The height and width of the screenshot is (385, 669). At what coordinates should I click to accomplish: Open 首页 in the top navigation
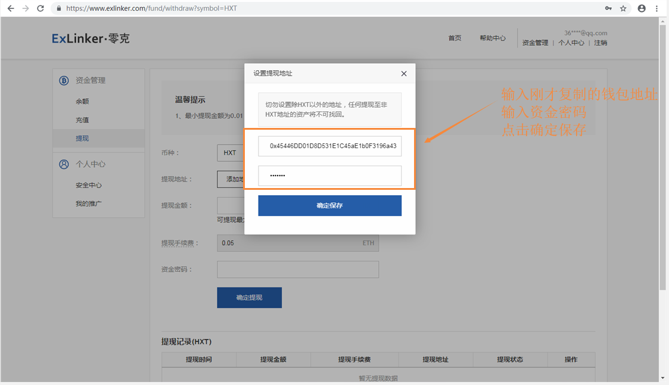(455, 38)
